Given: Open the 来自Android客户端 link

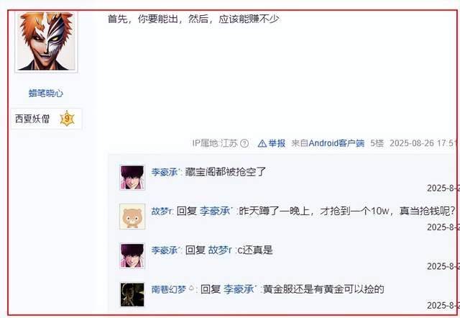Looking at the screenshot, I should click(328, 143).
